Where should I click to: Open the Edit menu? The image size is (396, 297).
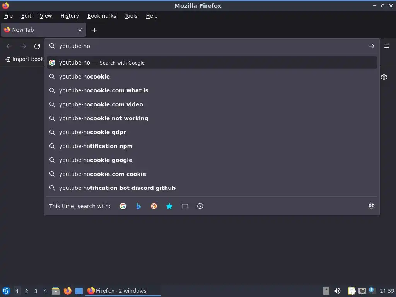coord(26,16)
